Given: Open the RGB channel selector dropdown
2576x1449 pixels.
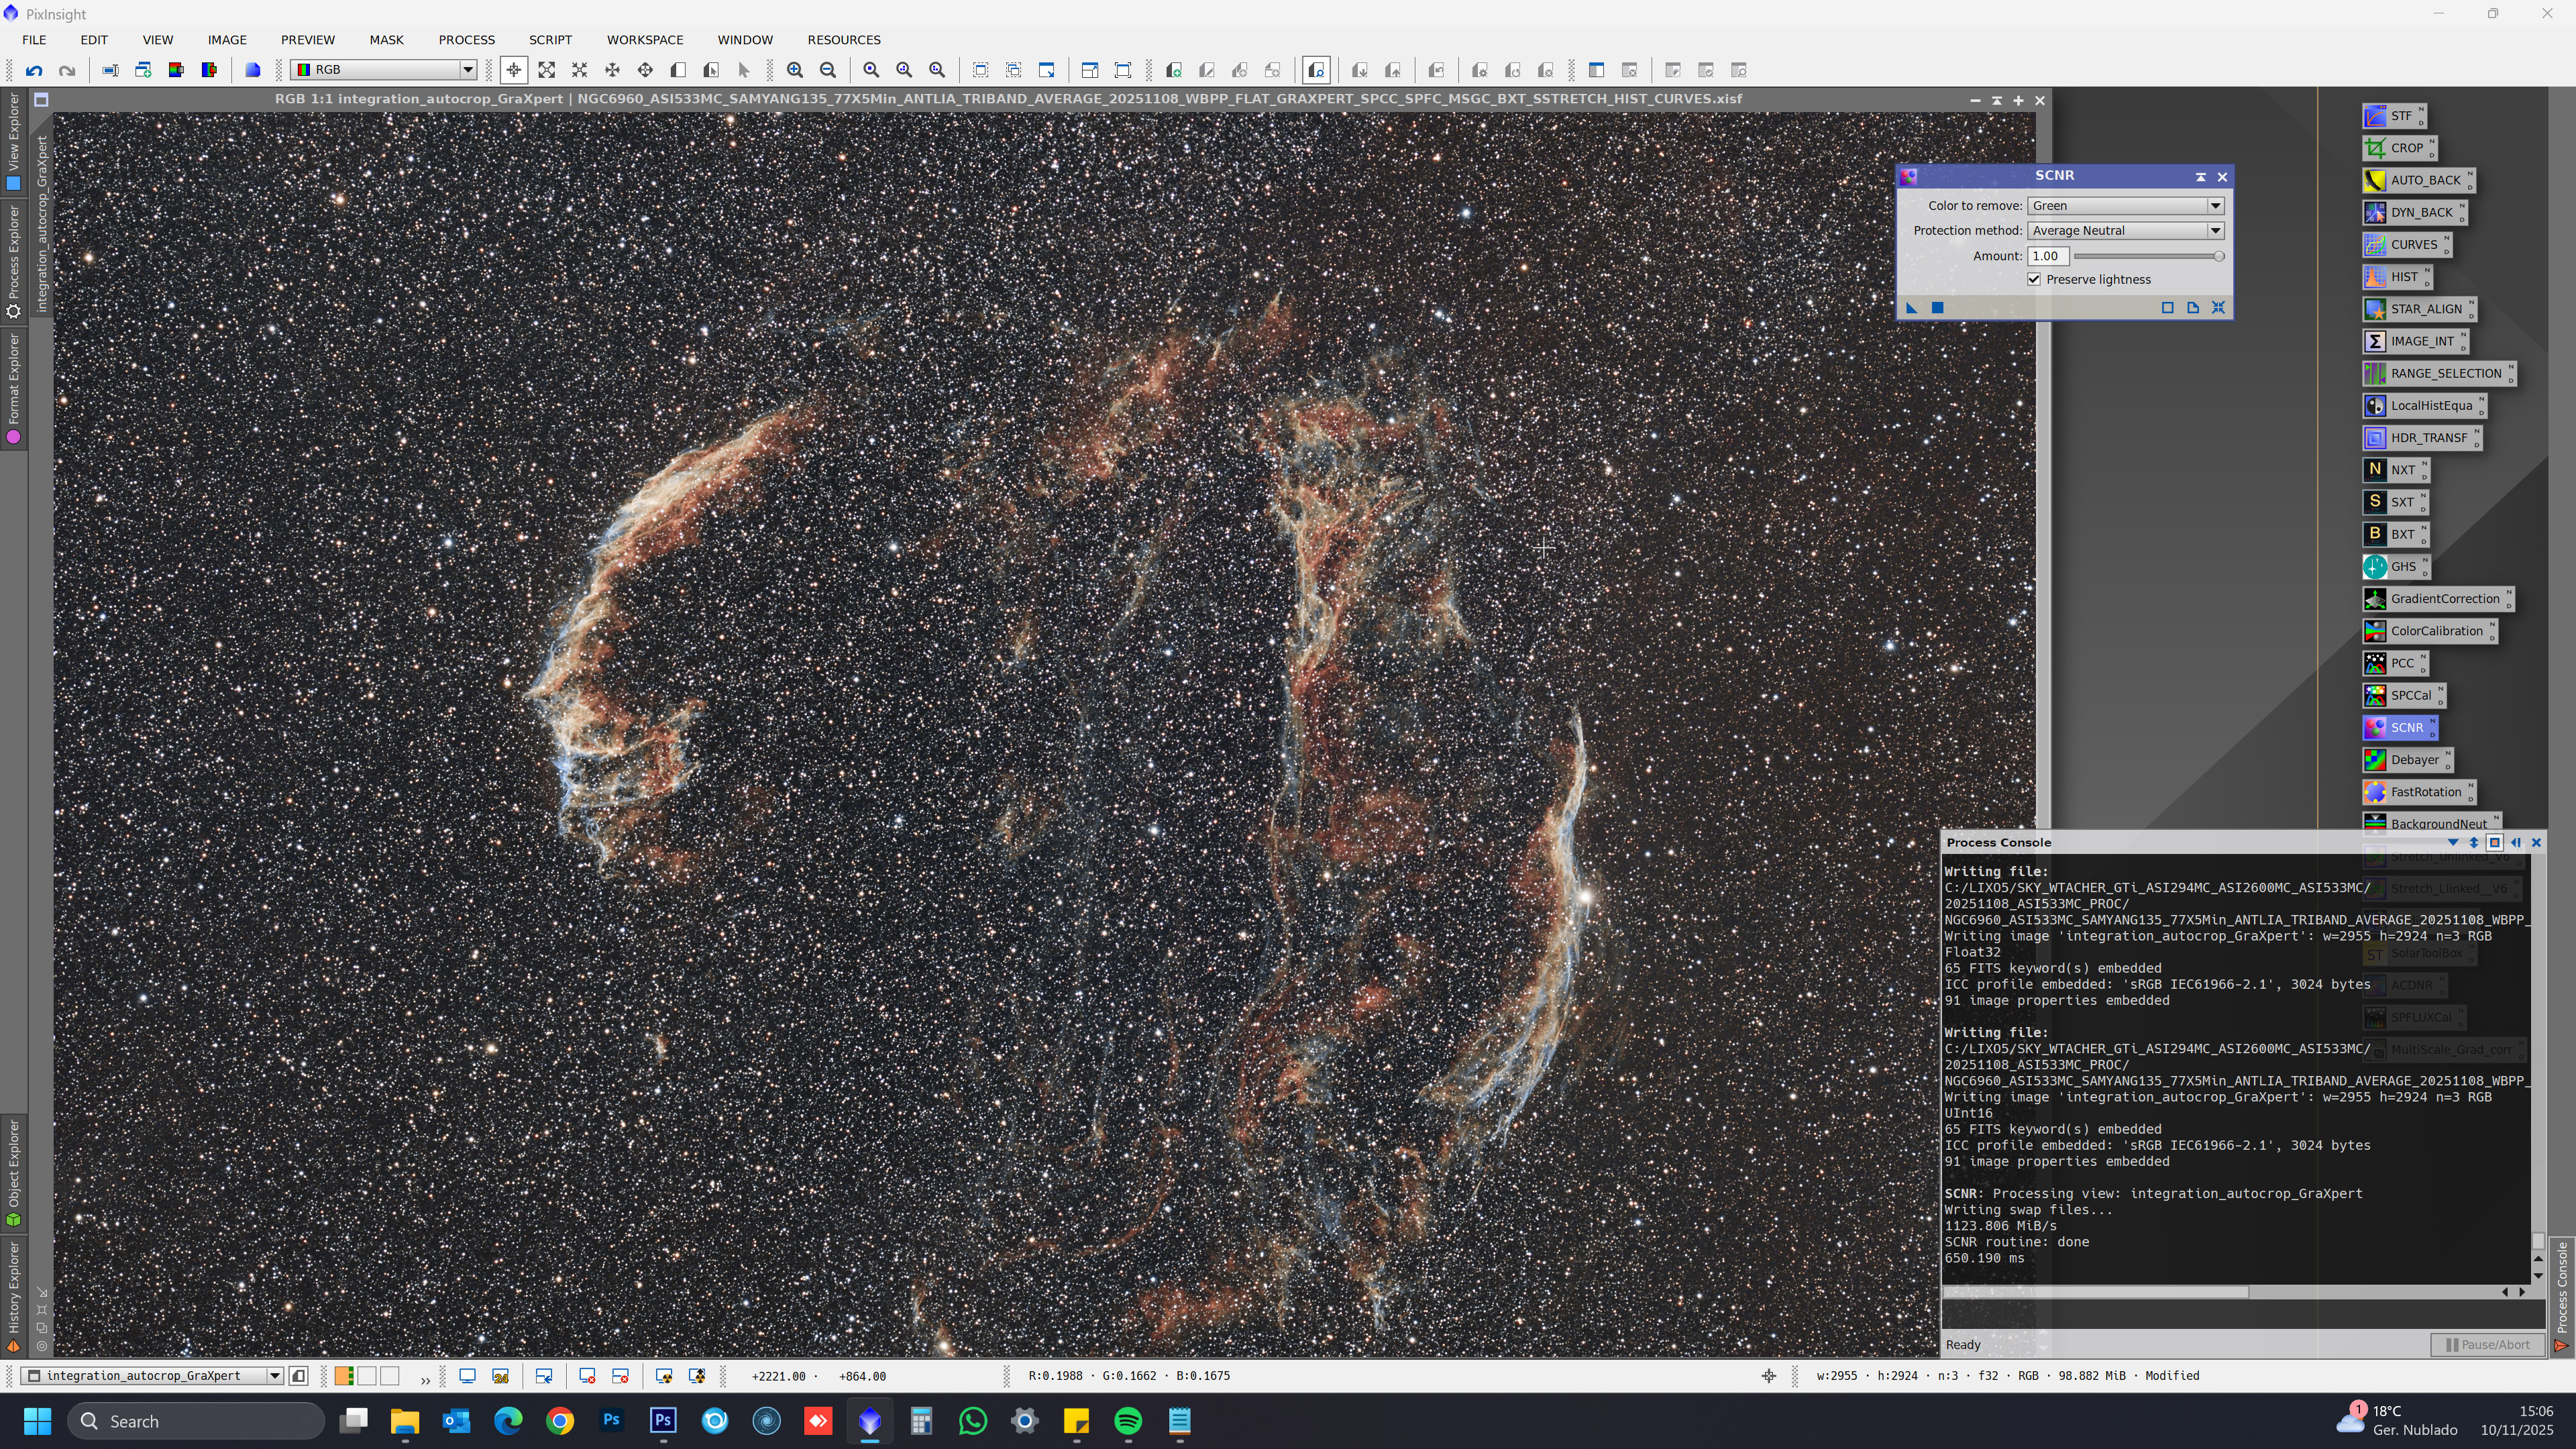Looking at the screenshot, I should pyautogui.click(x=467, y=70).
